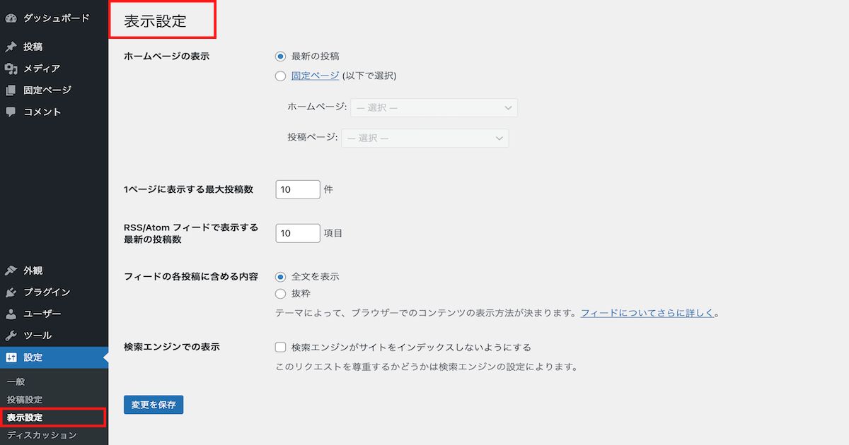Click the RSS/Atom フィード item count field
Image resolution: width=849 pixels, height=445 pixels.
coord(298,233)
